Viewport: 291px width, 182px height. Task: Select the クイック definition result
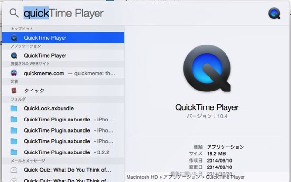pyautogui.click(x=63, y=91)
